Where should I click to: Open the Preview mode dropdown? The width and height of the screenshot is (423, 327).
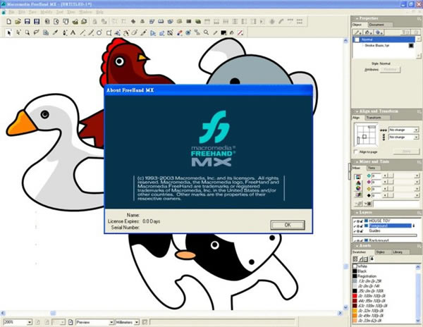click(94, 322)
